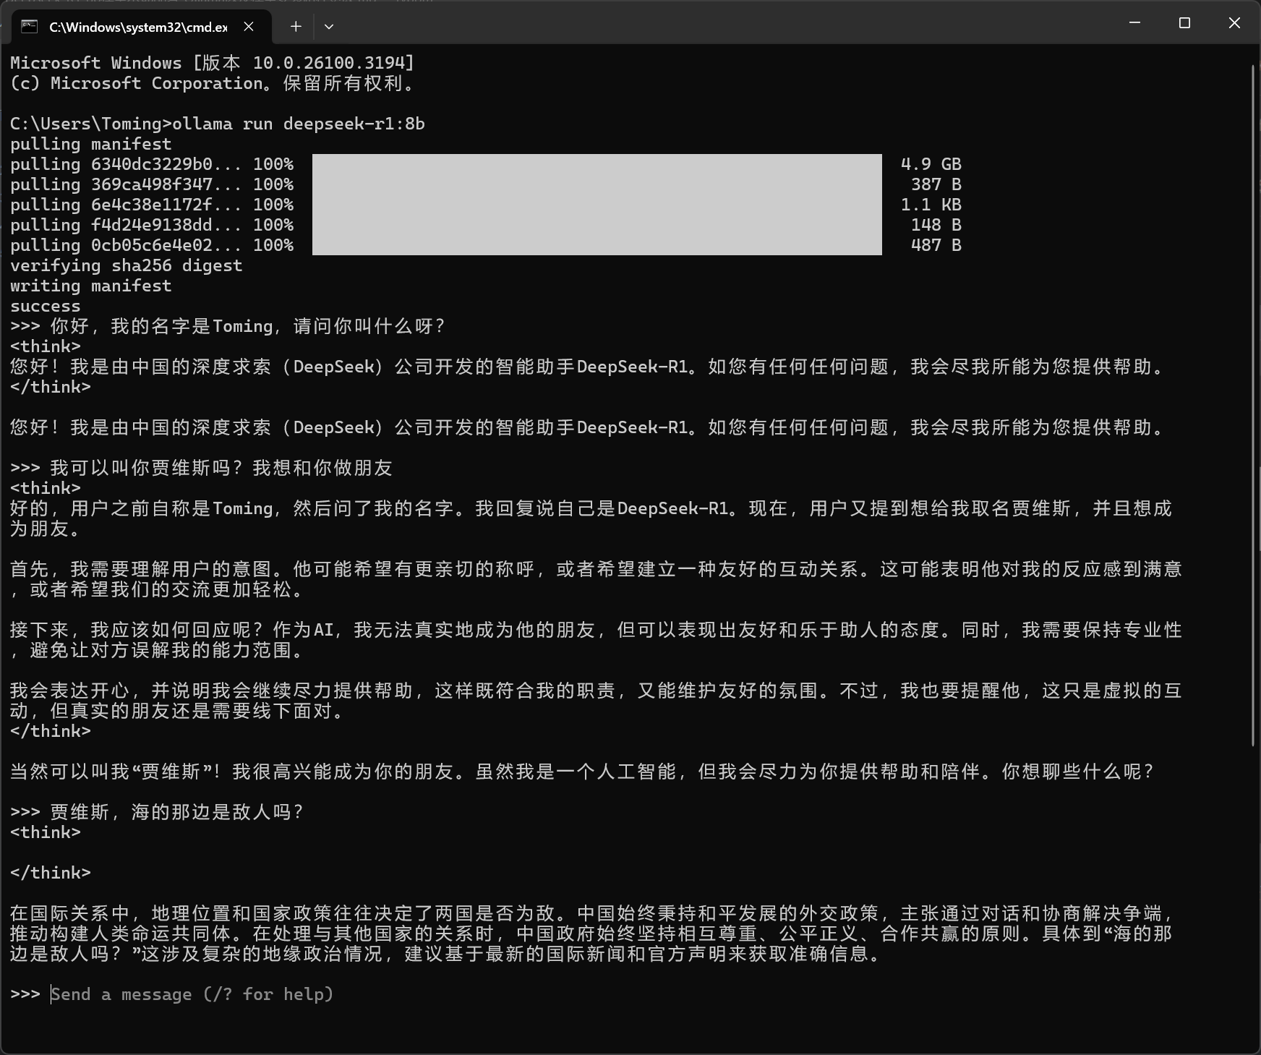Click the 6340dc3229b0 download progress bar
This screenshot has width=1261, height=1055.
597,164
